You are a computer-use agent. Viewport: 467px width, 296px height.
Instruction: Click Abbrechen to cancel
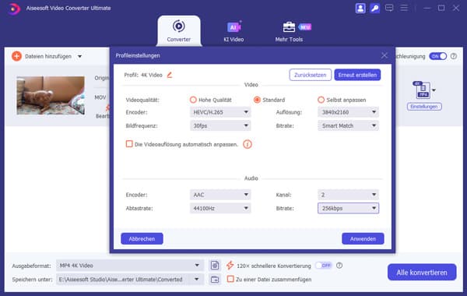[142, 238]
